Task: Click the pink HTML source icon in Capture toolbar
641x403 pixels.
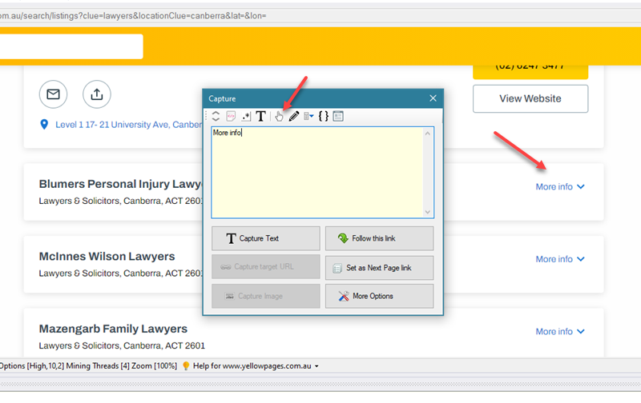Action: coord(231,116)
